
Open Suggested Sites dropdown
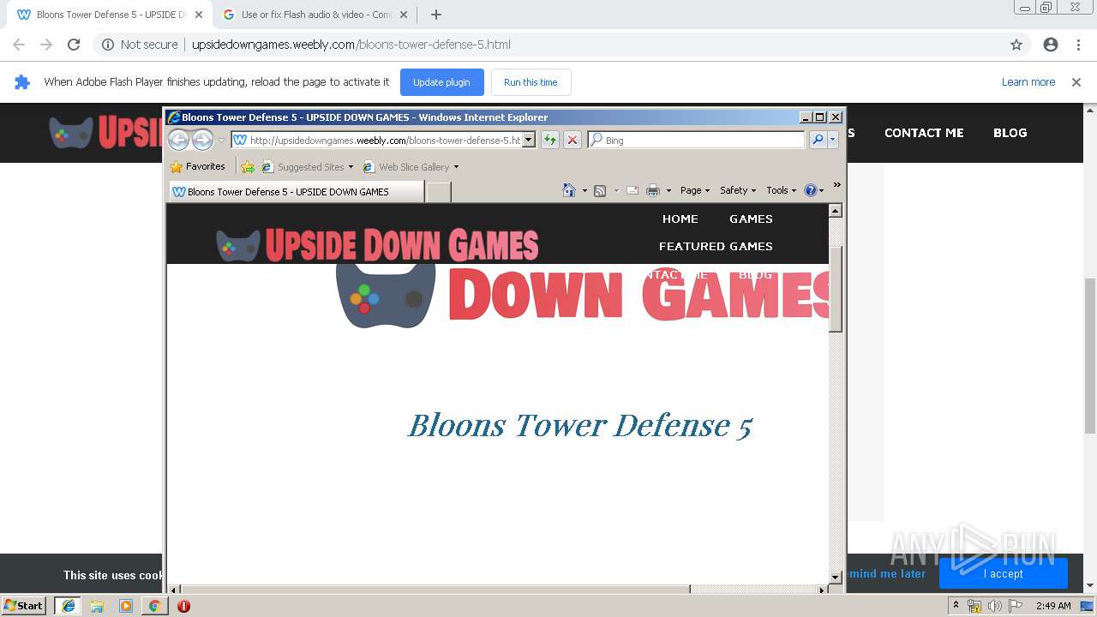tap(308, 166)
